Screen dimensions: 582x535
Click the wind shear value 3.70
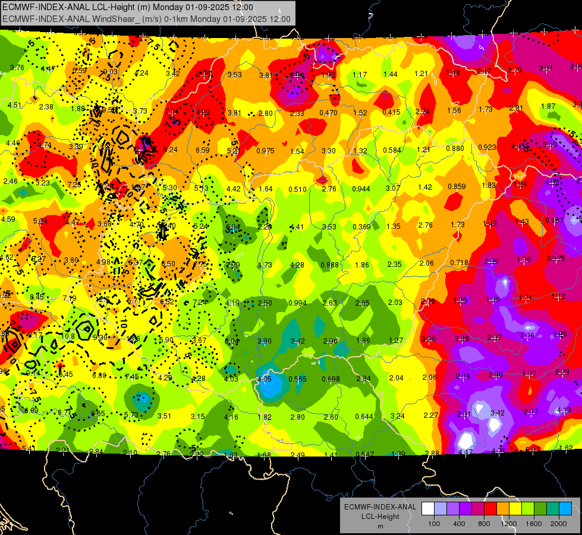click(x=514, y=70)
